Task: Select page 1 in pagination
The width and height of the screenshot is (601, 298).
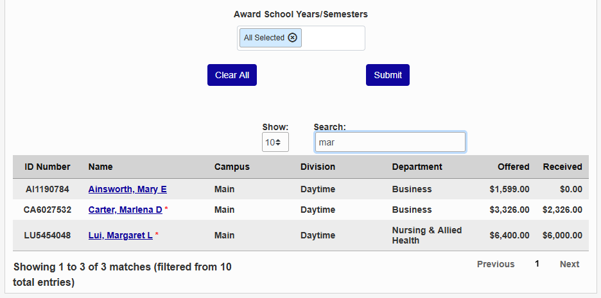Action: [x=537, y=264]
